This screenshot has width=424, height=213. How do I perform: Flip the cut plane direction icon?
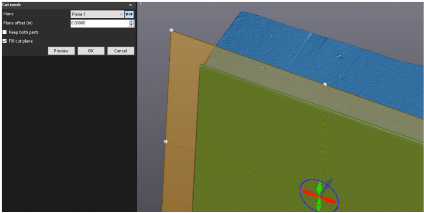(x=129, y=14)
